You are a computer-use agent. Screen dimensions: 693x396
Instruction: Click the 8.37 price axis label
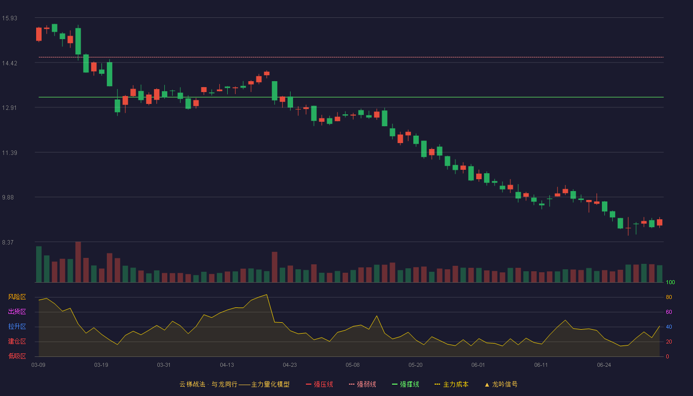pyautogui.click(x=9, y=243)
